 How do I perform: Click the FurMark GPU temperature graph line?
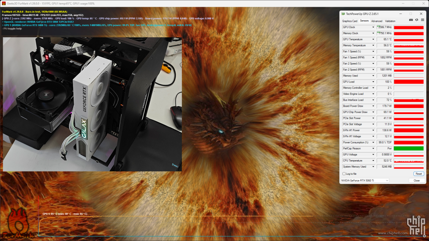point(175,216)
